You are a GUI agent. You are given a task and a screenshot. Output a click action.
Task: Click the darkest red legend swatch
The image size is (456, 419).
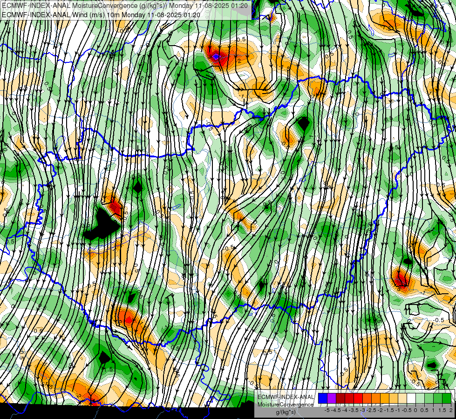coord(340,398)
